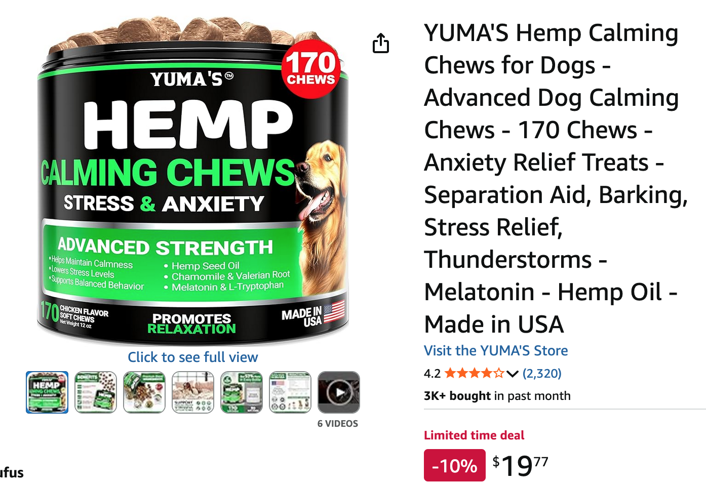
Task: Click the -10% discount badge
Action: click(455, 465)
